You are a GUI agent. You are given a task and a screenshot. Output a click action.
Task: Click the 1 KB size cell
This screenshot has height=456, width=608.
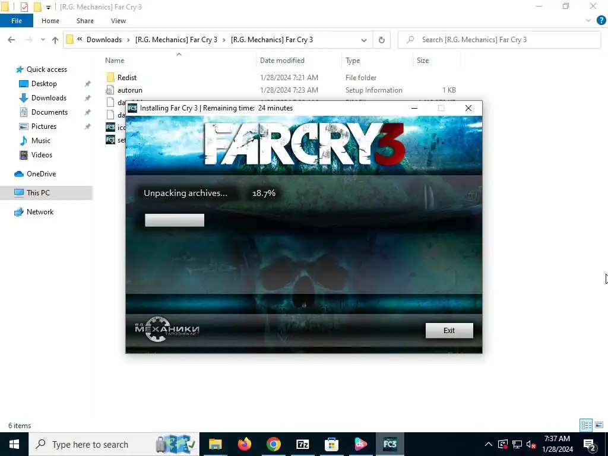tap(449, 90)
